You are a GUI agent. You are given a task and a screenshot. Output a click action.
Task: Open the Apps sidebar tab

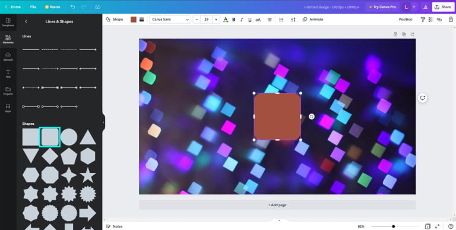pyautogui.click(x=8, y=108)
